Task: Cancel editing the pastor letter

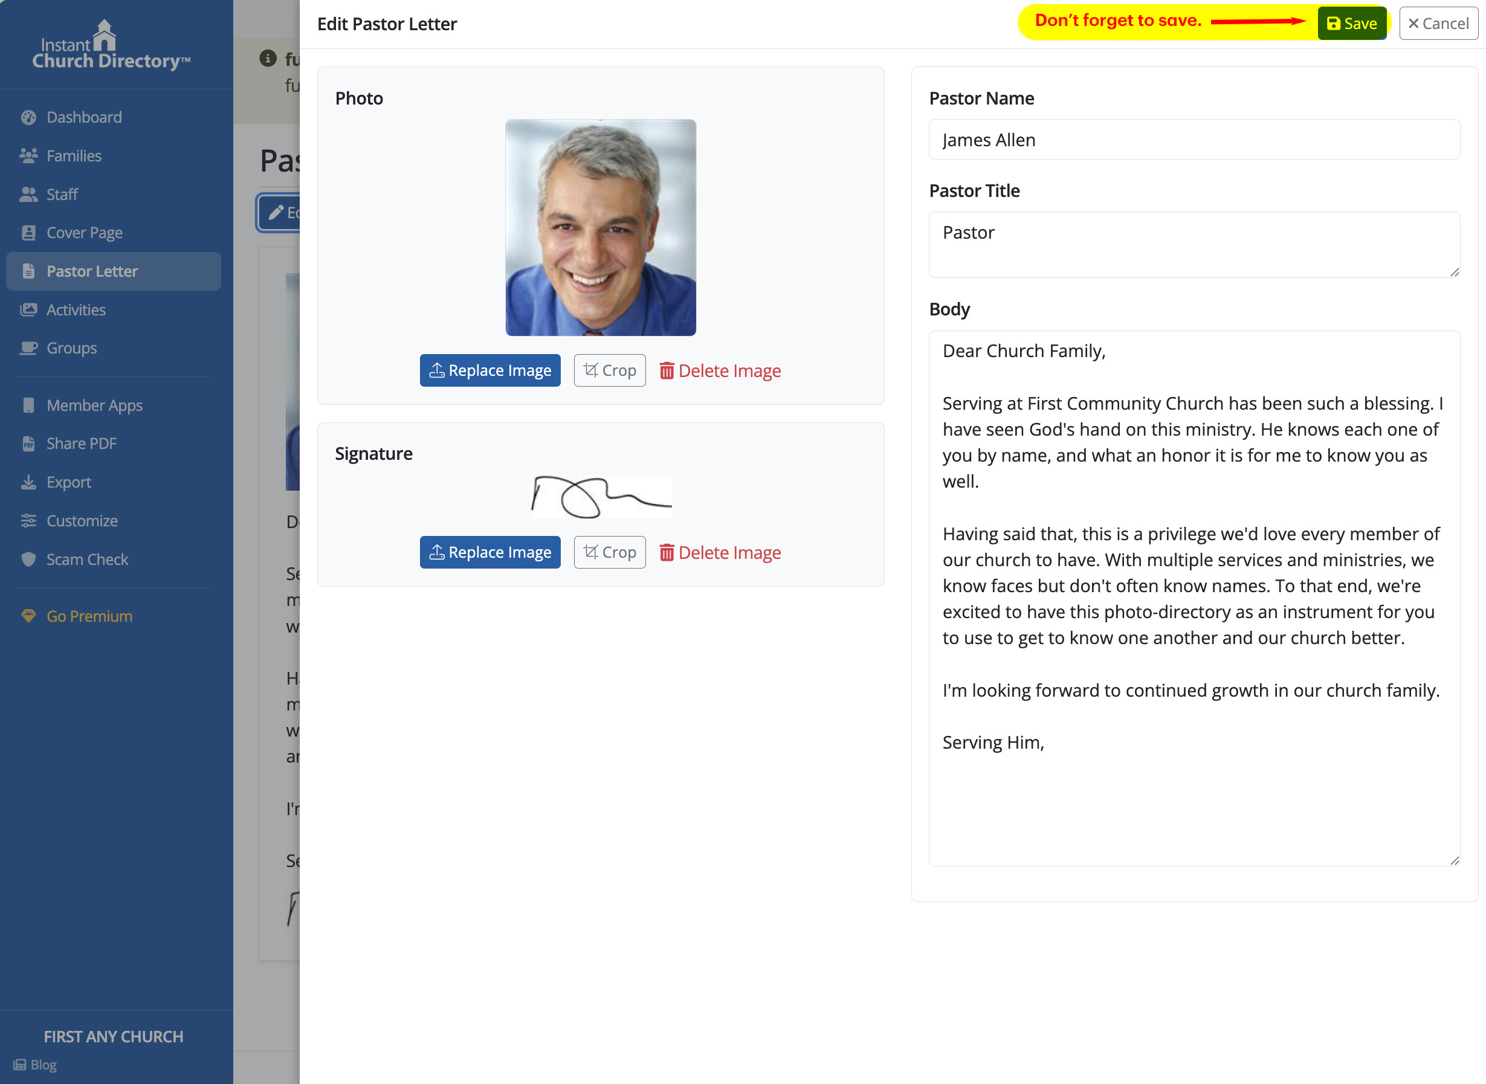Action: tap(1438, 24)
